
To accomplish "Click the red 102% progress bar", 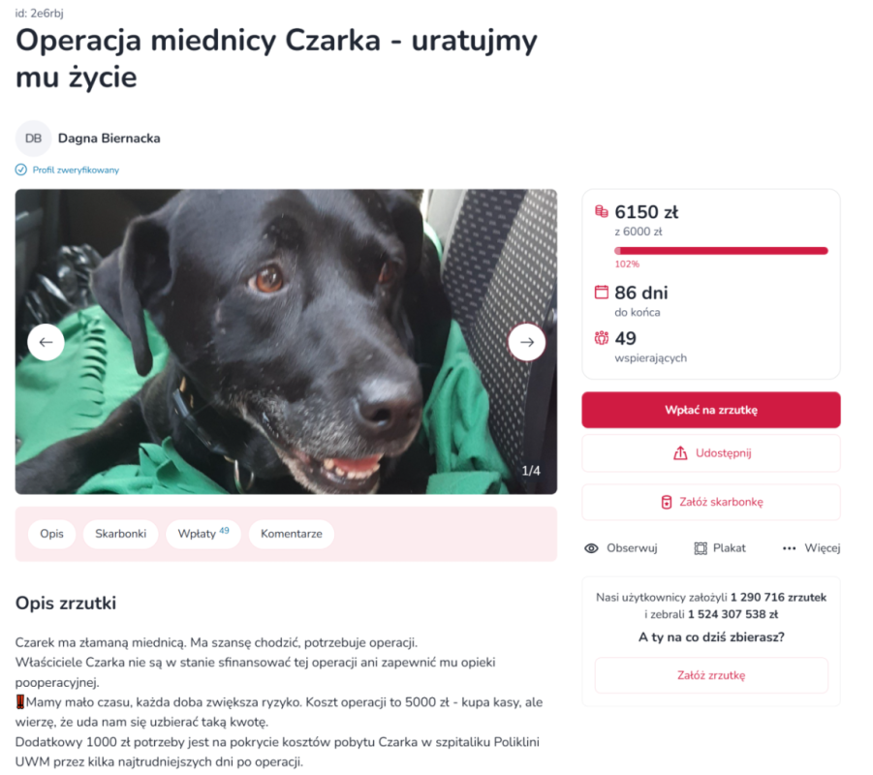I will [721, 251].
